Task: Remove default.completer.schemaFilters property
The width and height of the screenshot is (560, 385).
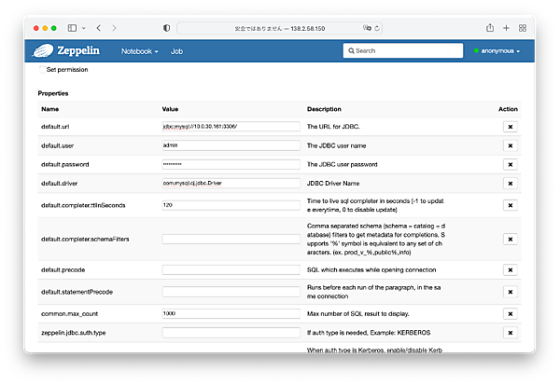Action: pyautogui.click(x=510, y=239)
